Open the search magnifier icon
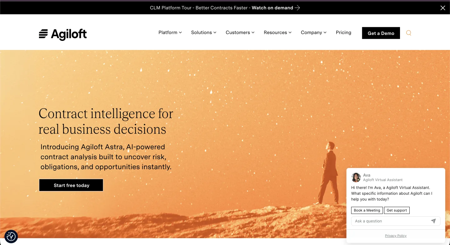Viewport: 450px width, 245px height. tap(408, 33)
